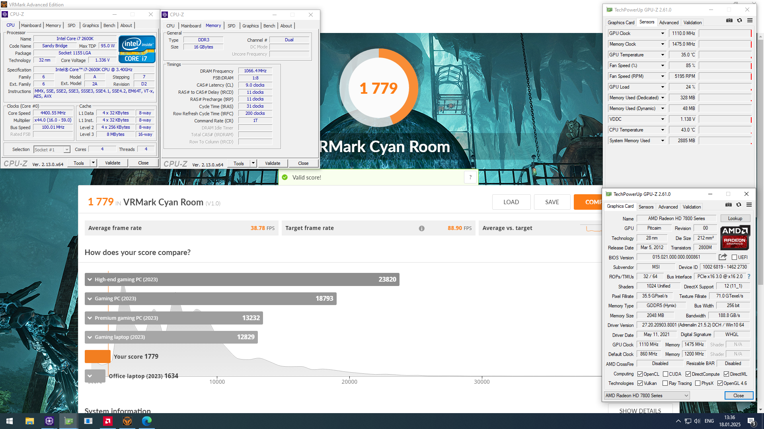Toggle the Vulkan checkbox
764x429 pixels.
[640, 383]
